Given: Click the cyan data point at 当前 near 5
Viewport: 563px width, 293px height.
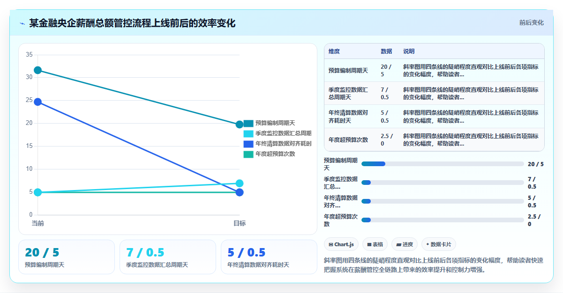Looking at the screenshot, I should (38, 192).
